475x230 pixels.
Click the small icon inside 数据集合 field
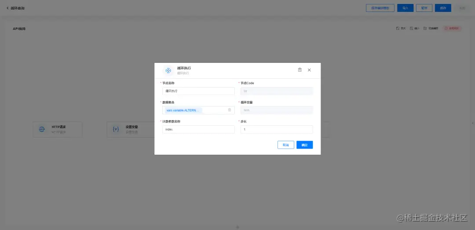click(229, 110)
